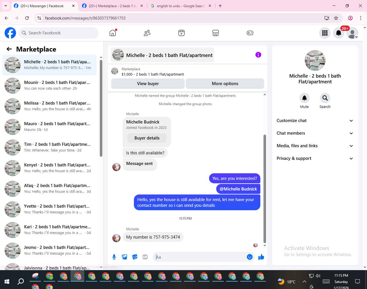Screen dimensions: 367x289
Task: Open Kari conversation
Action: click(x=49, y=230)
